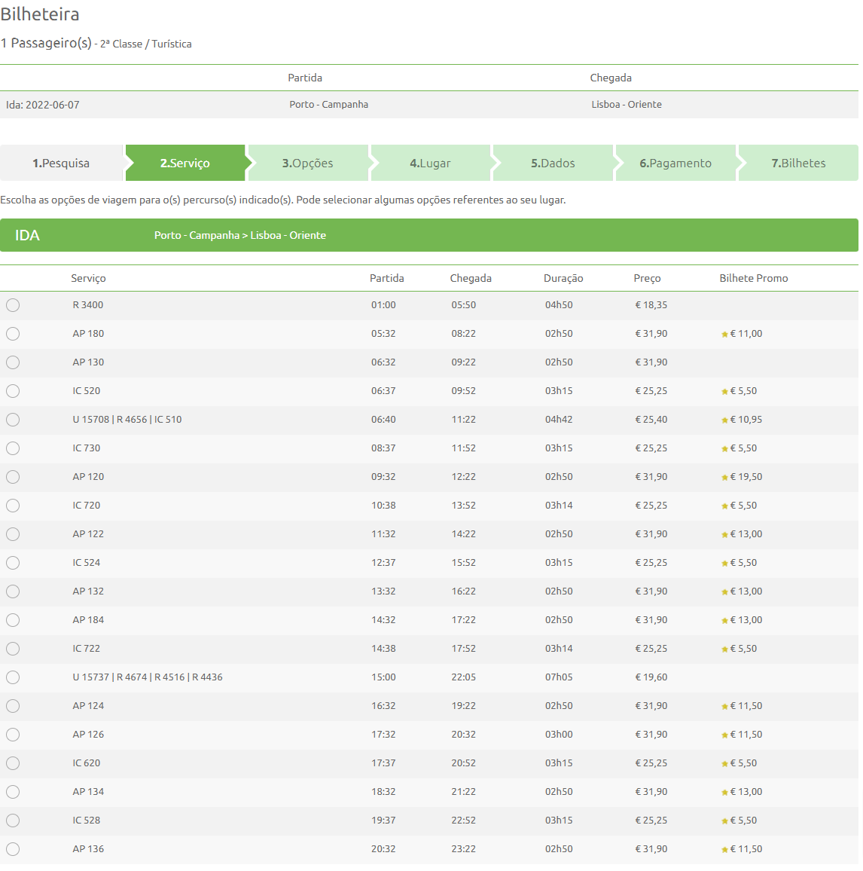Choose AP 120 service at 09:32
Viewport: 863px width, 871px height.
[13, 477]
